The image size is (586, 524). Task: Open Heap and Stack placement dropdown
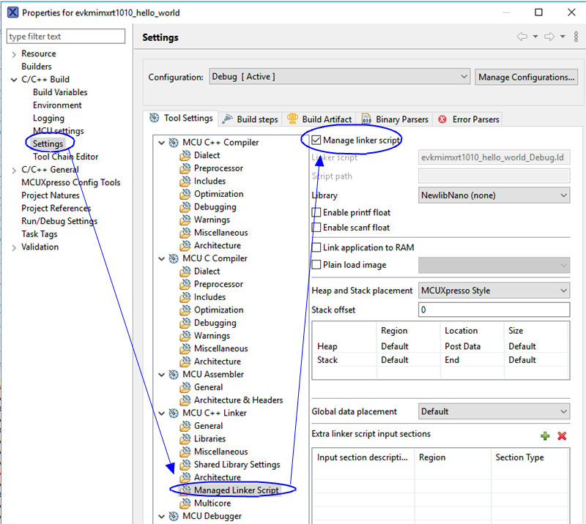click(x=494, y=291)
